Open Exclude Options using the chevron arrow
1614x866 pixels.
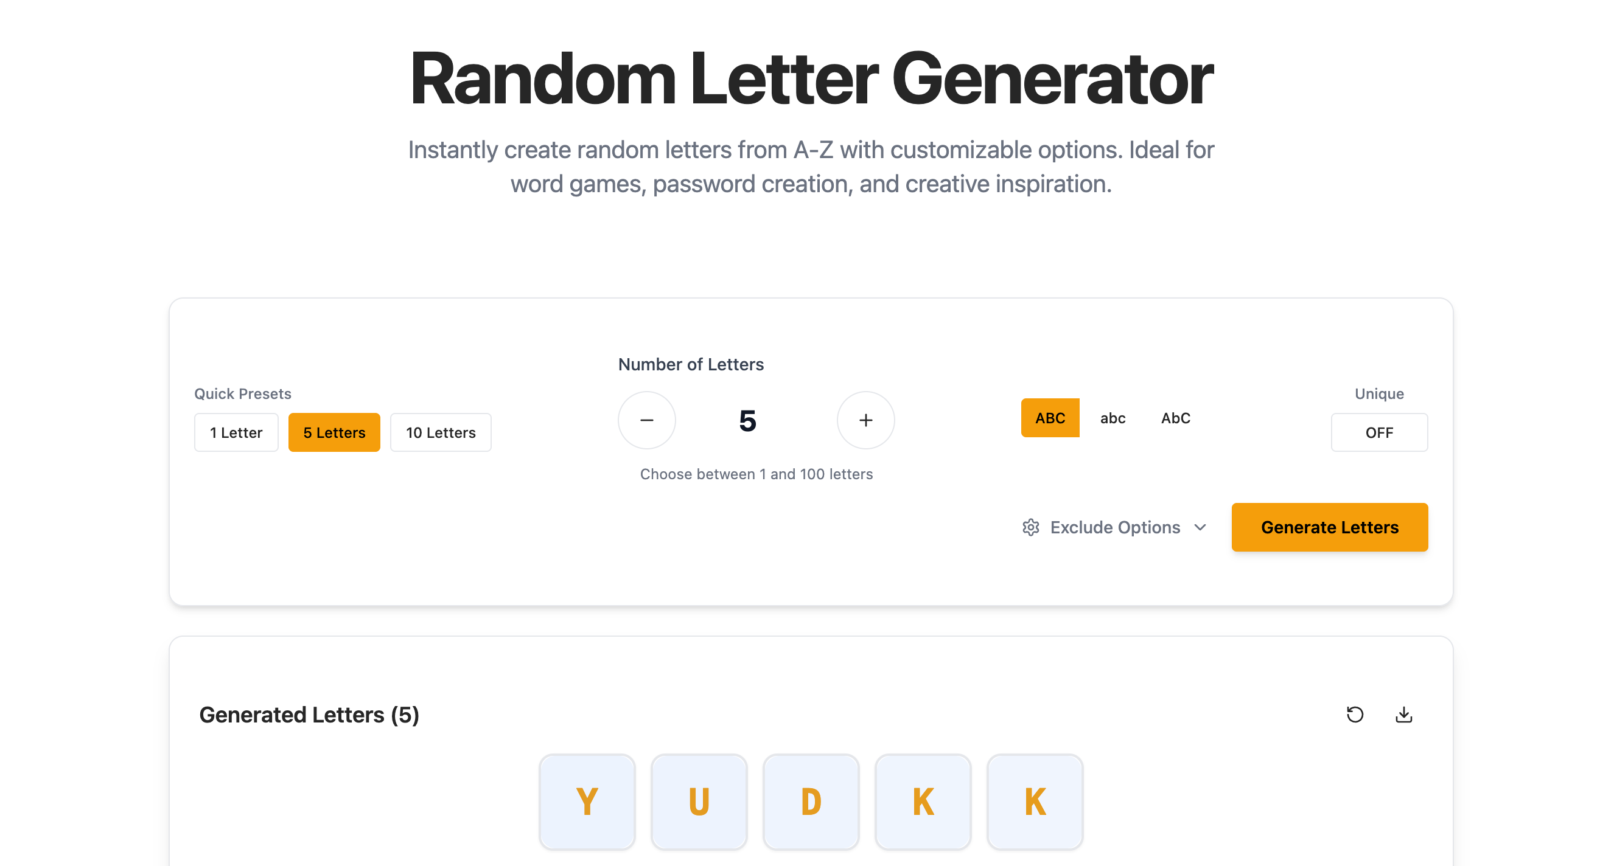pos(1200,527)
